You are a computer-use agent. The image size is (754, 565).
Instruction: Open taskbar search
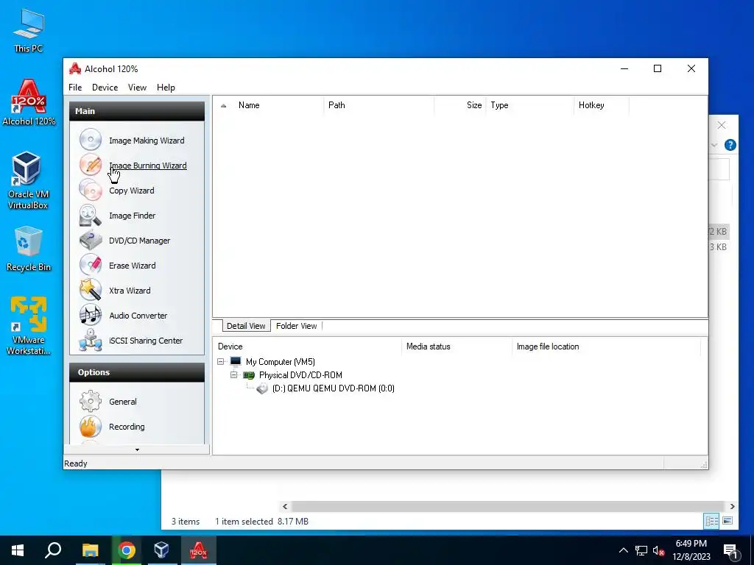click(53, 550)
